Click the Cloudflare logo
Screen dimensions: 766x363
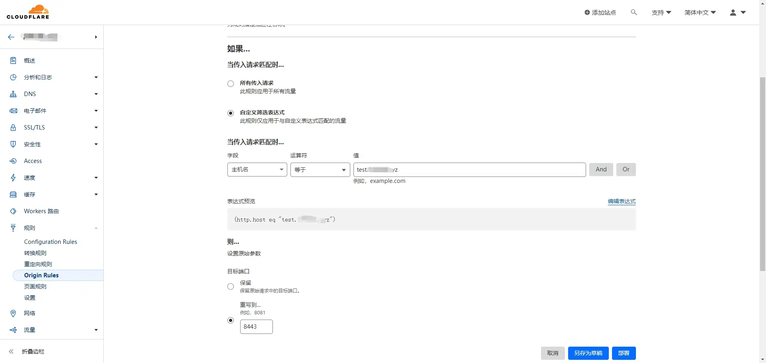(28, 12)
